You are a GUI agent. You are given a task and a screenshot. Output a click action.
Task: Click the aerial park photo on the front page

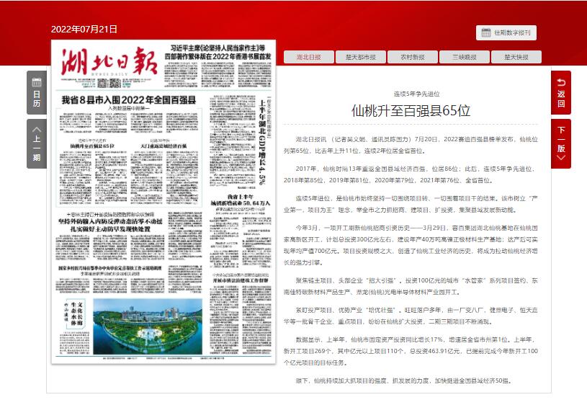(x=148, y=326)
